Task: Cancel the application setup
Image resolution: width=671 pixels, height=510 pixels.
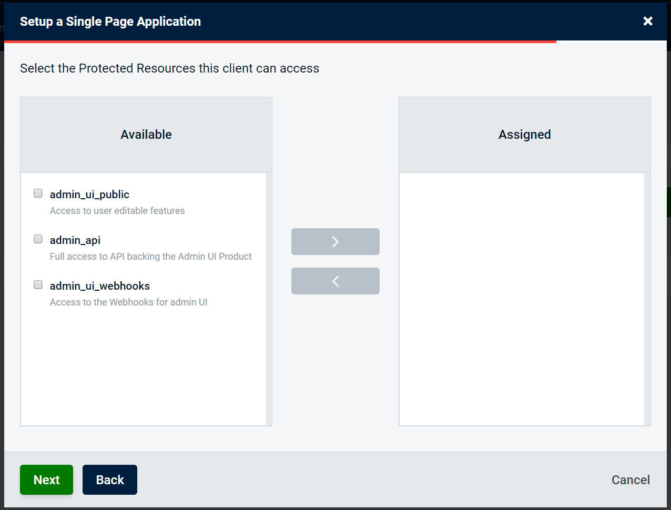Action: click(631, 480)
